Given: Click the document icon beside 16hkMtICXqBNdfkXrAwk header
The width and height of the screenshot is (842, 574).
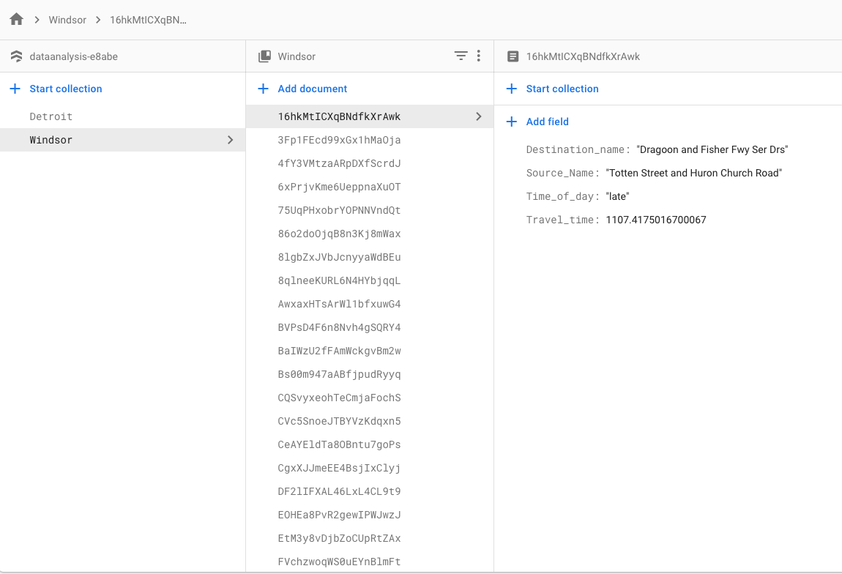Looking at the screenshot, I should coord(513,56).
